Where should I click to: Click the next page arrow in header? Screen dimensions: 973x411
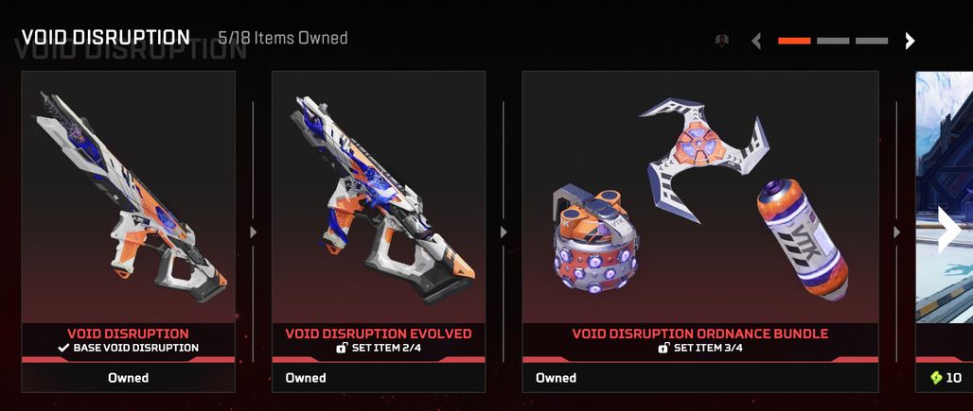click(x=910, y=41)
